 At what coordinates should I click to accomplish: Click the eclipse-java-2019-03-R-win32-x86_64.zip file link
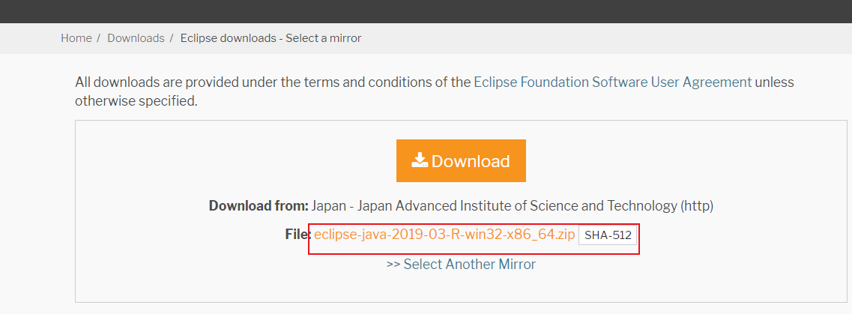pyautogui.click(x=444, y=235)
